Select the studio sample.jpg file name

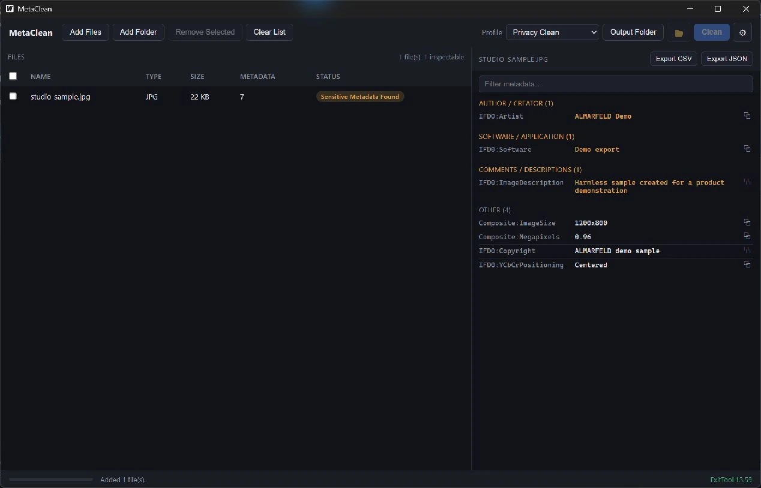point(61,97)
